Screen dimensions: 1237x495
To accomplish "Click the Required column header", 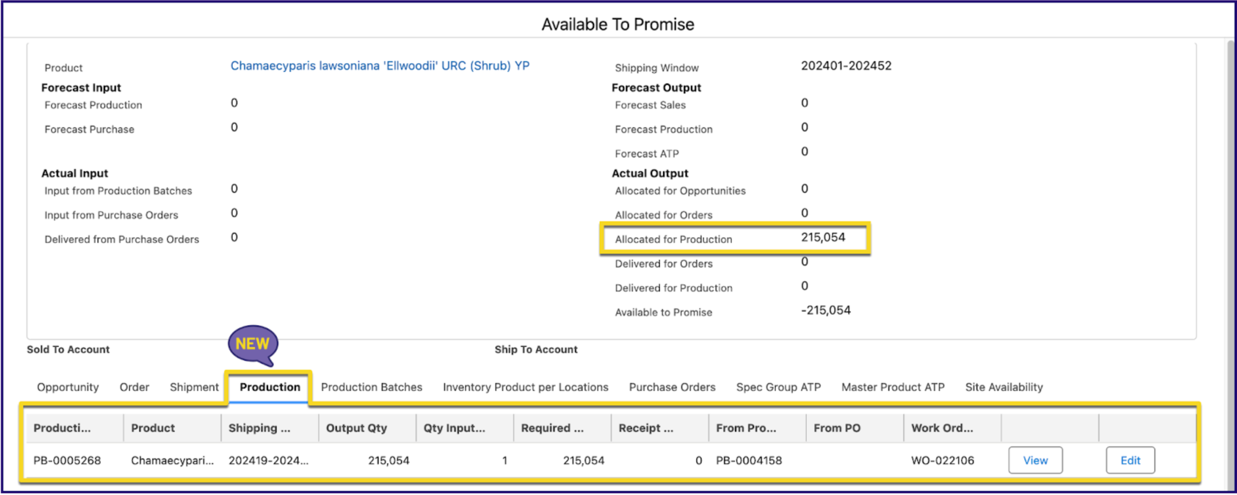I will (x=562, y=428).
